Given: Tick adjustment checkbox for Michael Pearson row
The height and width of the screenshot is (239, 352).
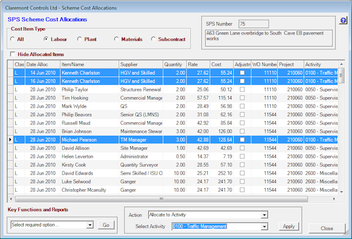Looking at the screenshot, I should pos(242,140).
